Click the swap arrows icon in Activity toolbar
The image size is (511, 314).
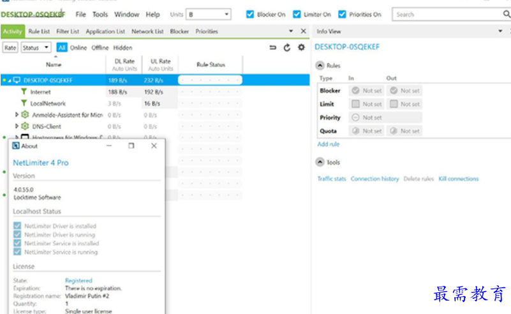(273, 48)
